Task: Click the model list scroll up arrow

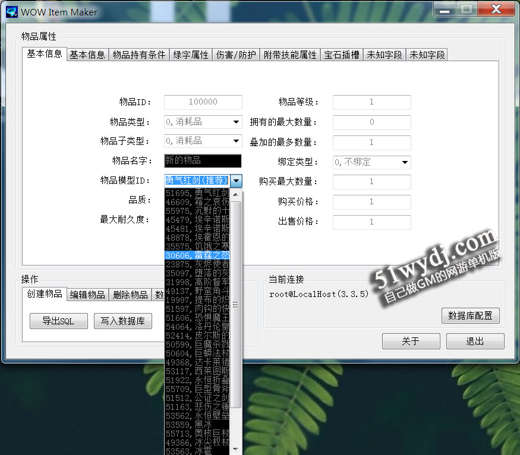Action: 235,194
